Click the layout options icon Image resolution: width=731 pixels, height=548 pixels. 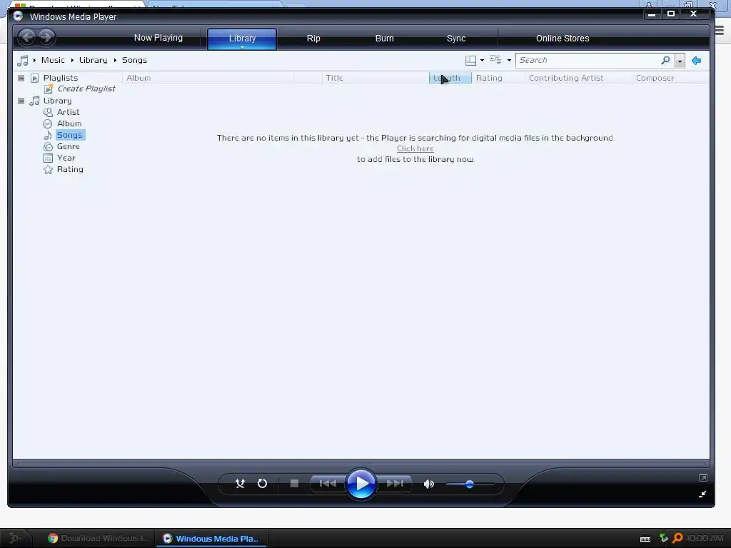pyautogui.click(x=471, y=60)
